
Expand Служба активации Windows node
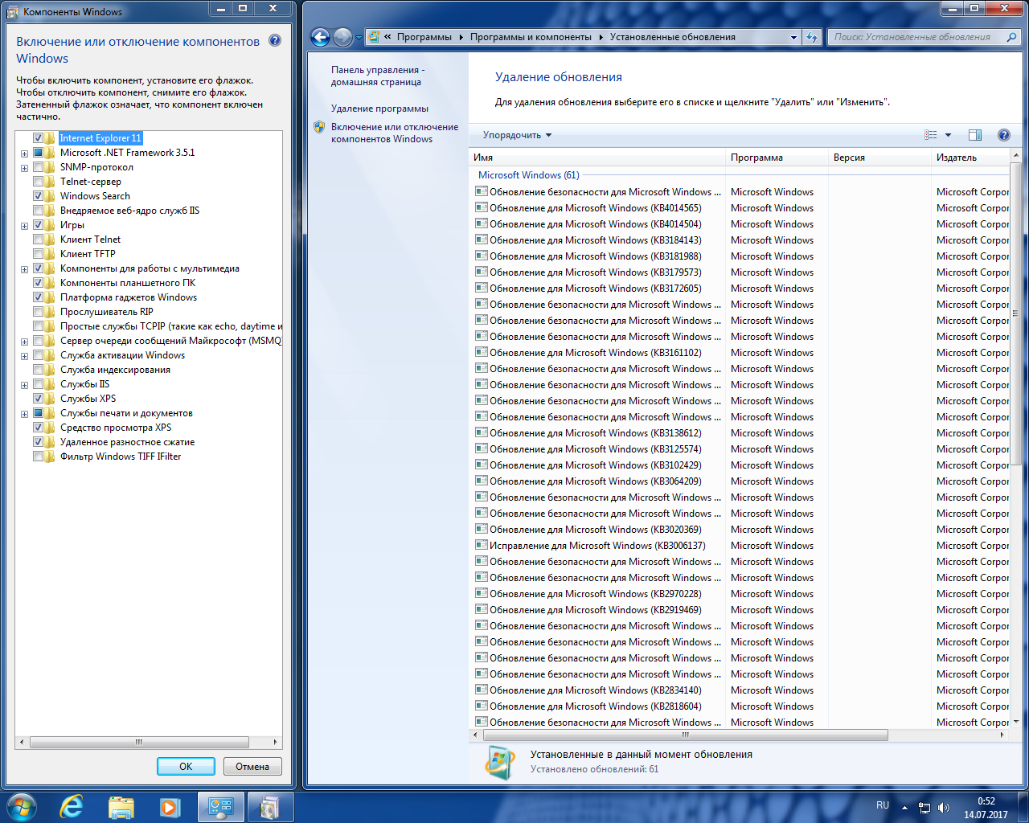[x=24, y=356]
